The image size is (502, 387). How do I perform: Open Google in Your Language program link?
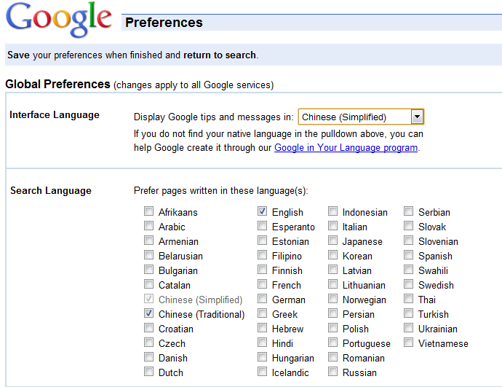[346, 147]
